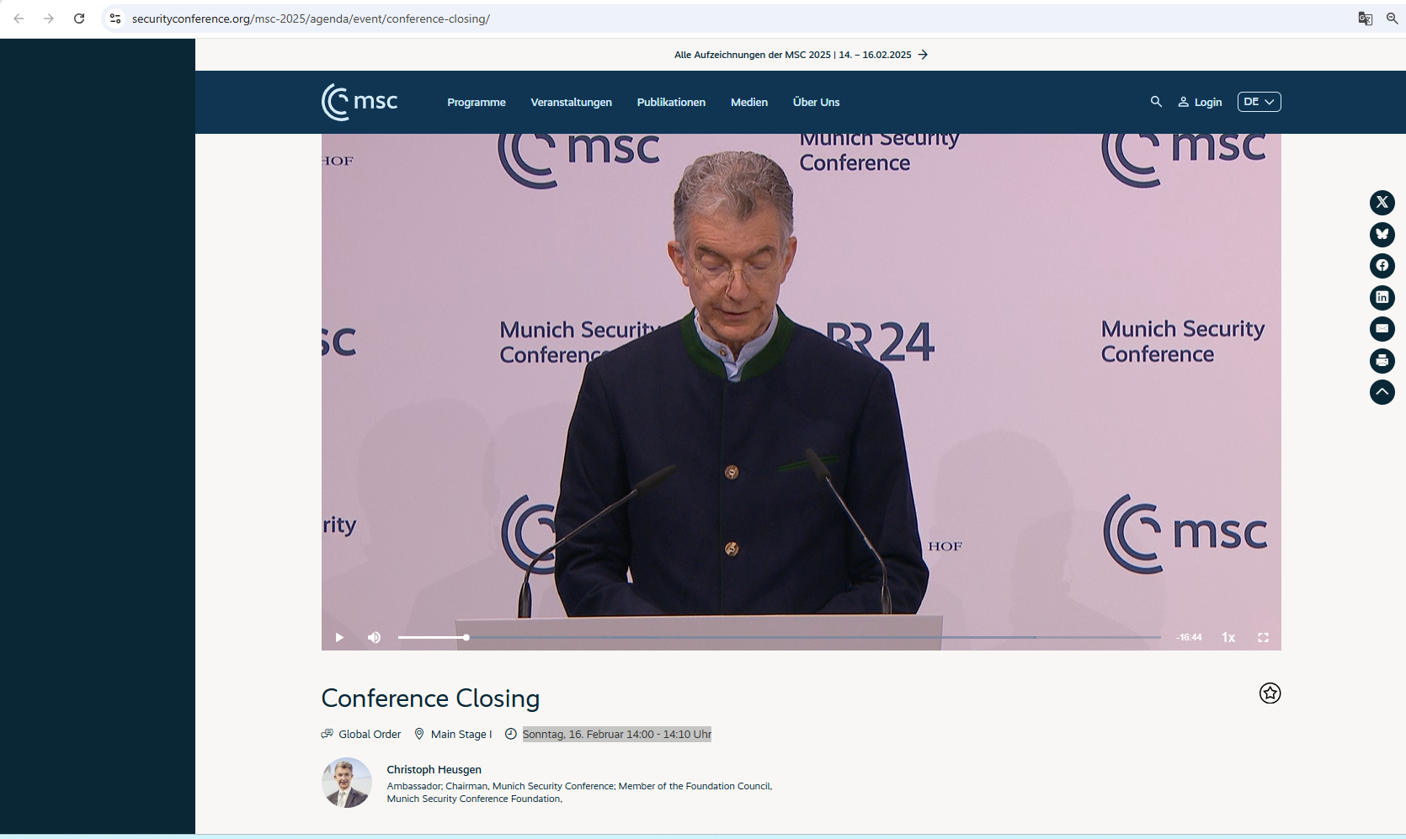Share the page on X (Twitter)
This screenshot has width=1406, height=839.
(1382, 203)
